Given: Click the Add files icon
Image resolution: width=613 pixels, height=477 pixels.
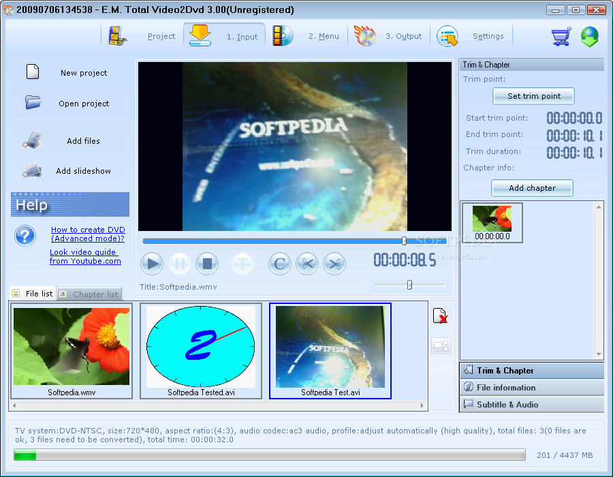Looking at the screenshot, I should pyautogui.click(x=33, y=140).
